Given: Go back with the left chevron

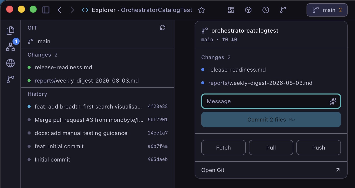Looking at the screenshot, I should (59, 10).
